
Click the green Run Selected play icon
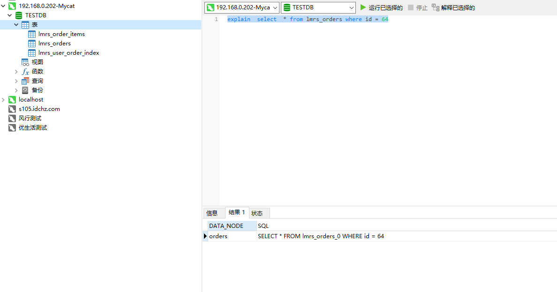click(x=363, y=7)
